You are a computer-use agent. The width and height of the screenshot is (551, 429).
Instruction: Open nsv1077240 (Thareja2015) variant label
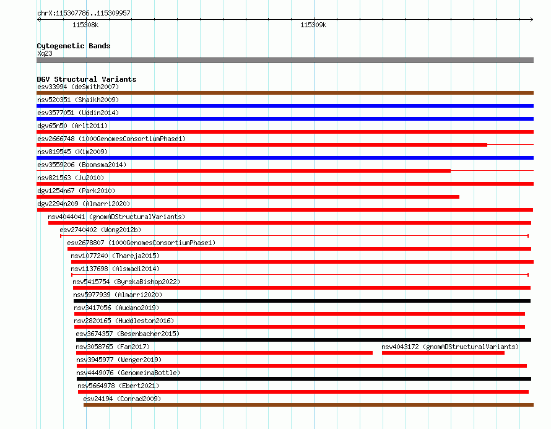[115, 256]
